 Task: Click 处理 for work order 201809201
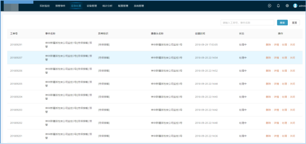tap(284, 136)
